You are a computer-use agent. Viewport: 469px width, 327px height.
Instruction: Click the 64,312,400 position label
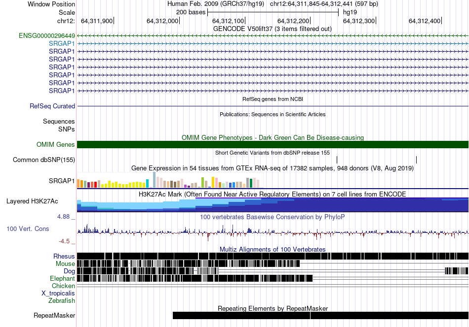425,21
